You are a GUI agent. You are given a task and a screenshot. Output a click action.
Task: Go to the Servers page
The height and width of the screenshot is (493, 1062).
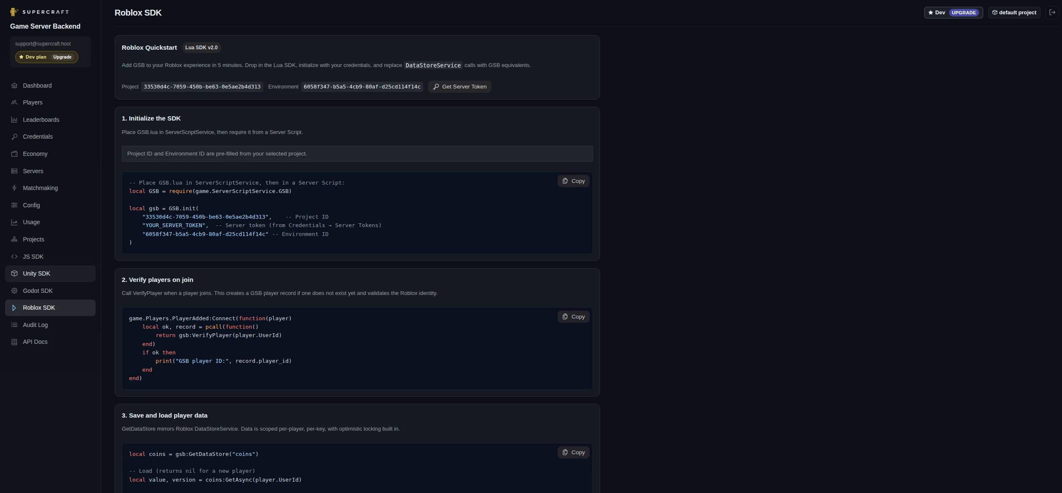point(50,171)
